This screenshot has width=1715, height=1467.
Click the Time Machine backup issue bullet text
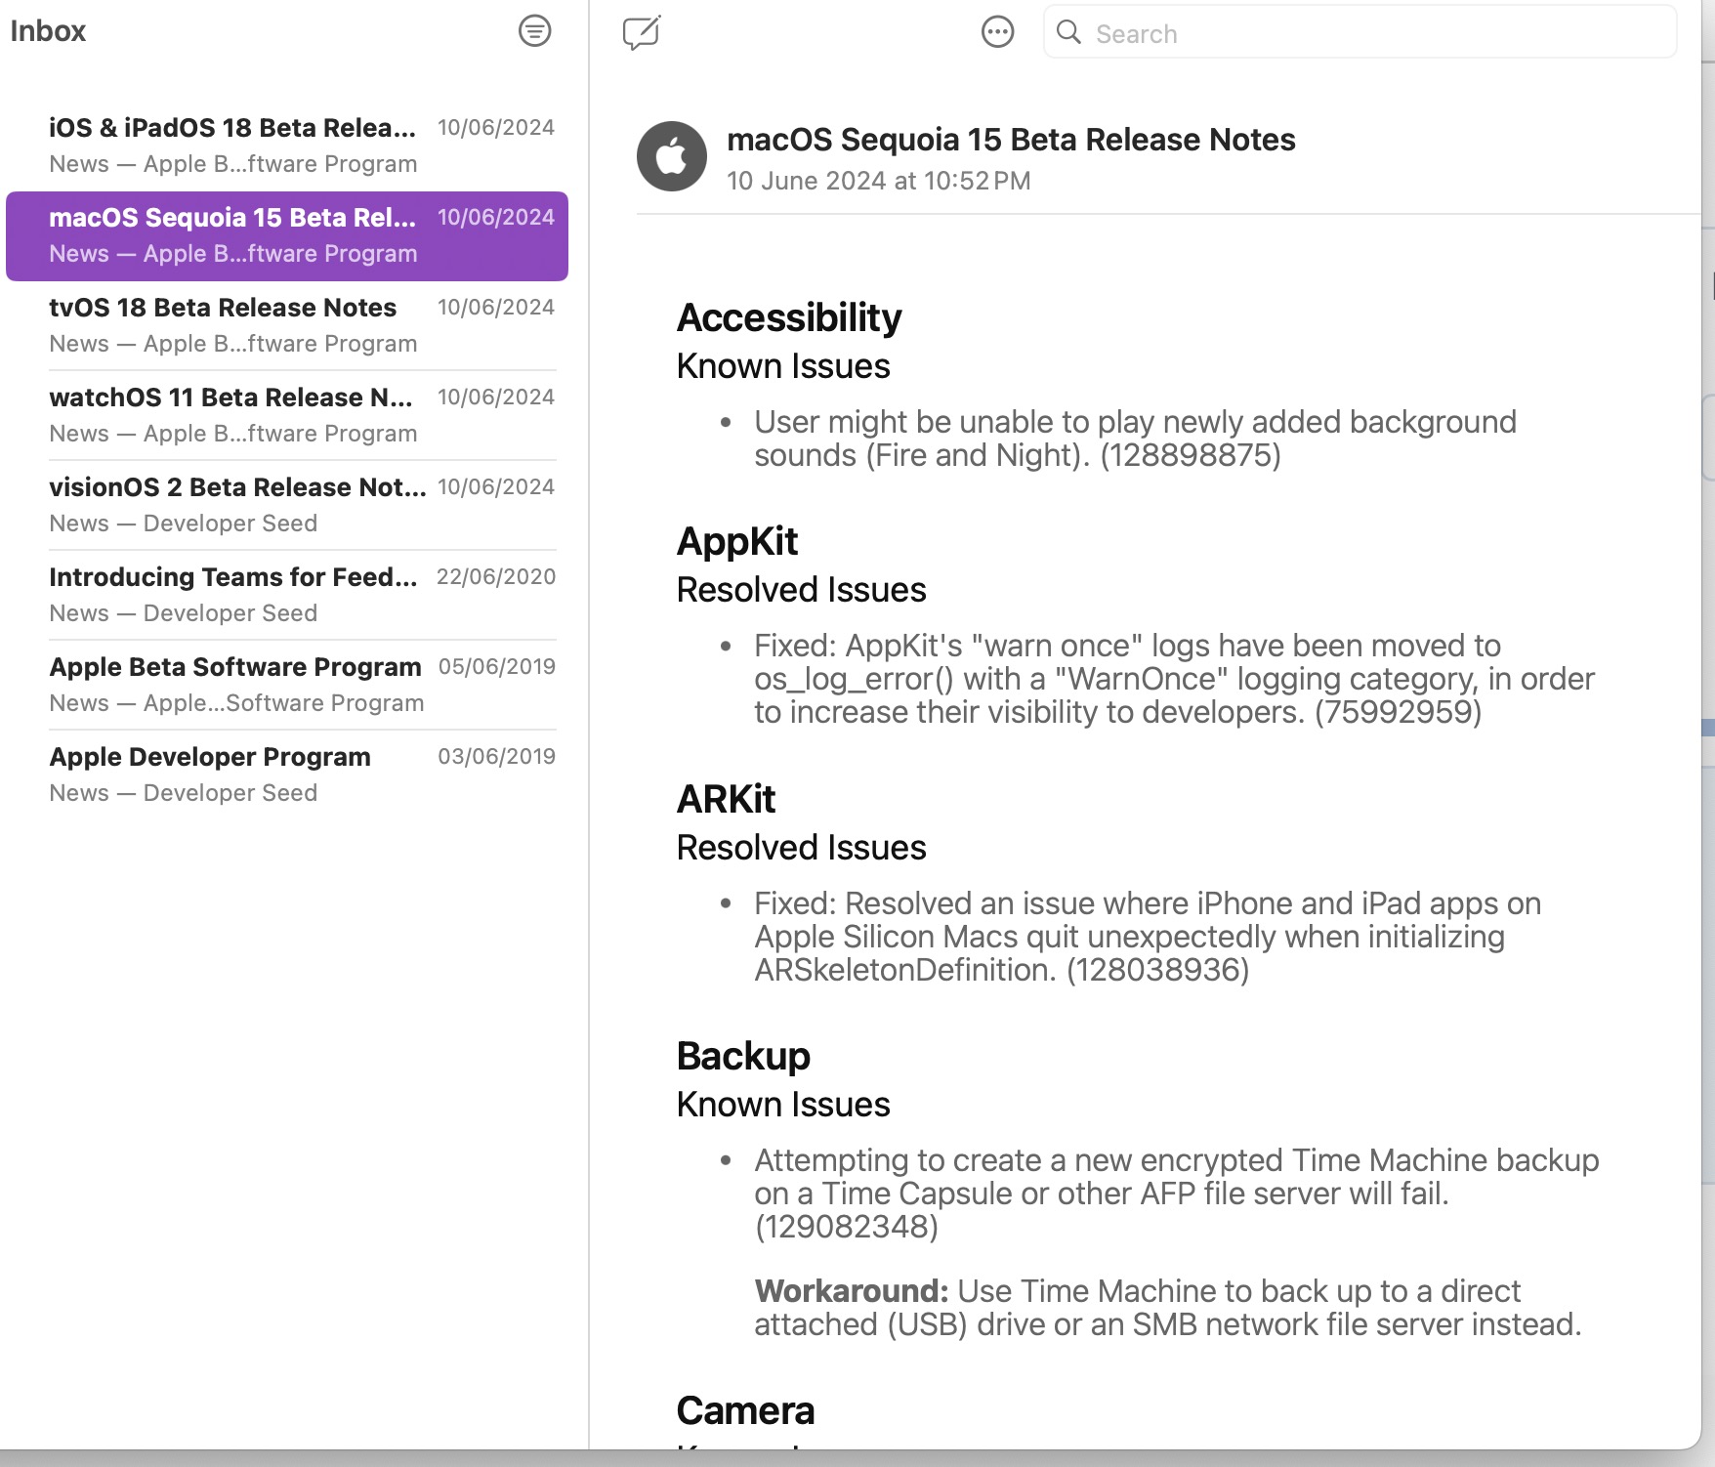[x=1176, y=1194]
